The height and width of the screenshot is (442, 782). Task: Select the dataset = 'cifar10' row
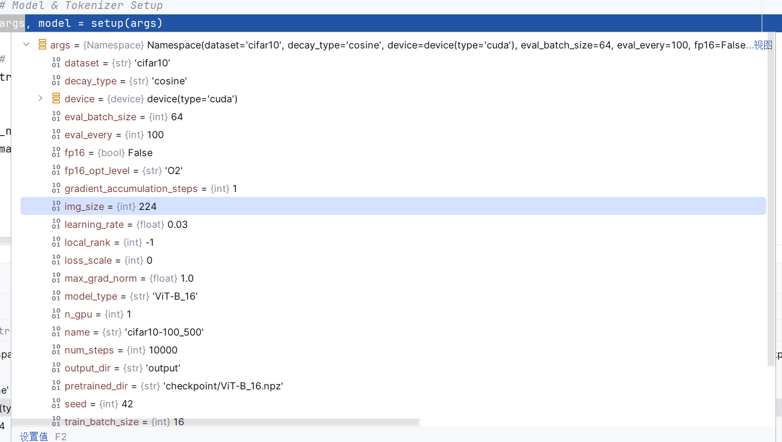(x=393, y=63)
